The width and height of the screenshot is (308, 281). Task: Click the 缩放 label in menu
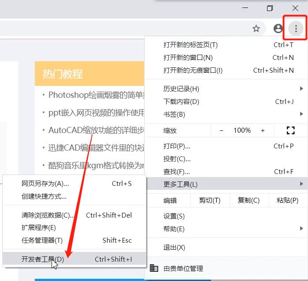click(170, 130)
